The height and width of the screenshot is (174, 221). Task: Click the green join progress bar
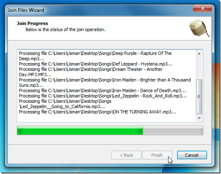pyautogui.click(x=80, y=131)
